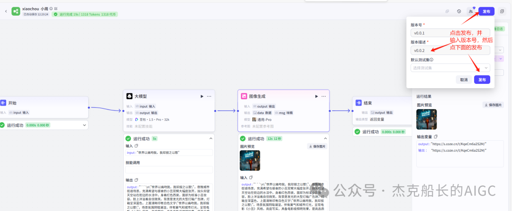Open the collaborators icon
This screenshot has width=512, height=211.
click(471, 11)
